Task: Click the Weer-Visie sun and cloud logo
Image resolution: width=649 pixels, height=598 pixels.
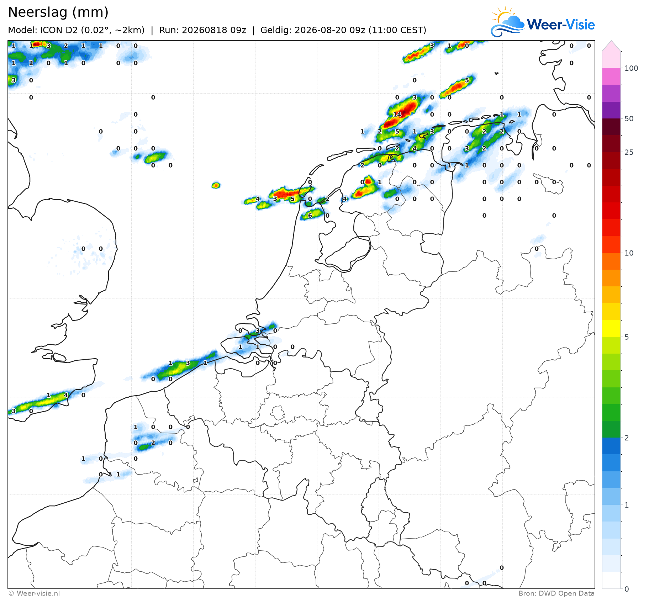Action: point(508,21)
